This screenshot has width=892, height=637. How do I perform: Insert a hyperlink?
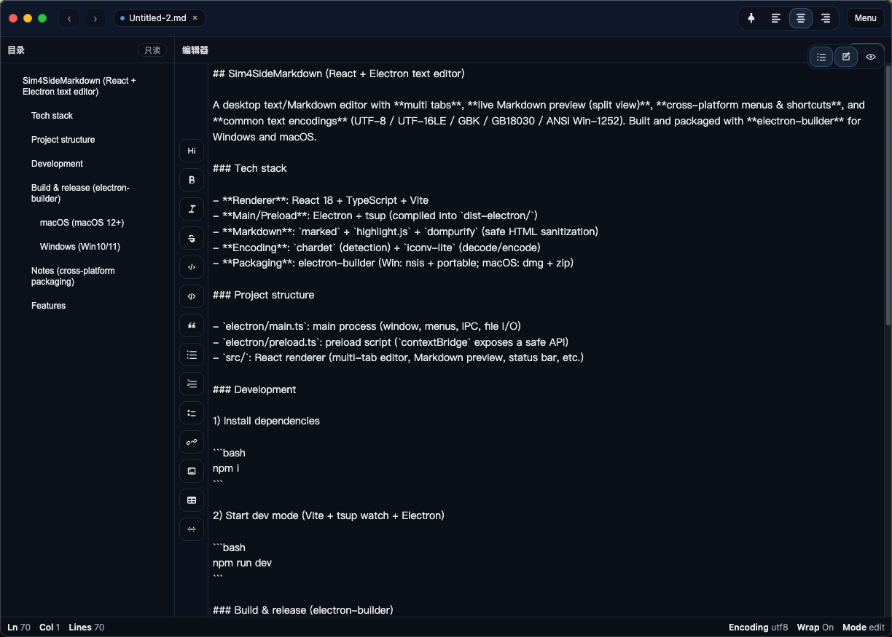192,442
